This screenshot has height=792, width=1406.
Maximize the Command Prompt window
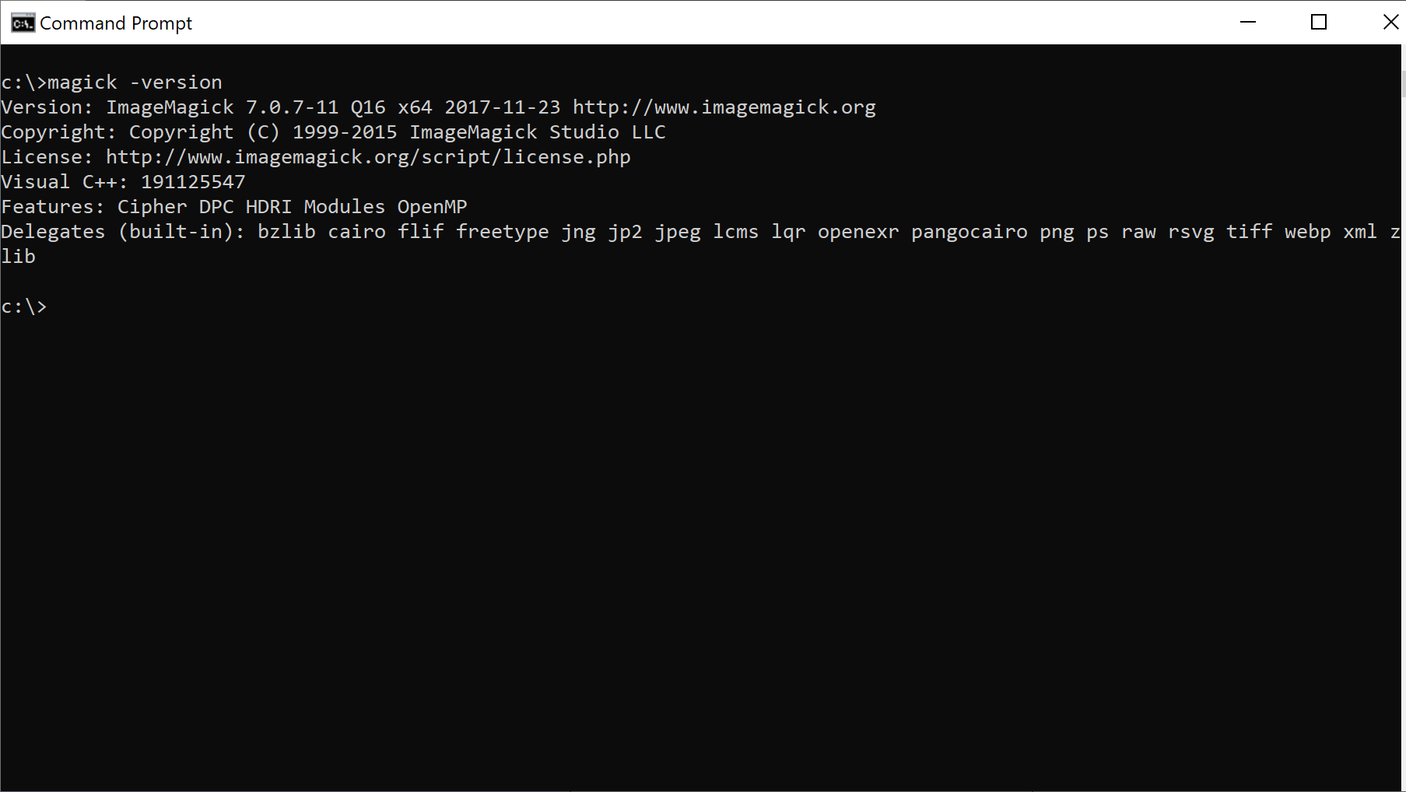click(1319, 23)
